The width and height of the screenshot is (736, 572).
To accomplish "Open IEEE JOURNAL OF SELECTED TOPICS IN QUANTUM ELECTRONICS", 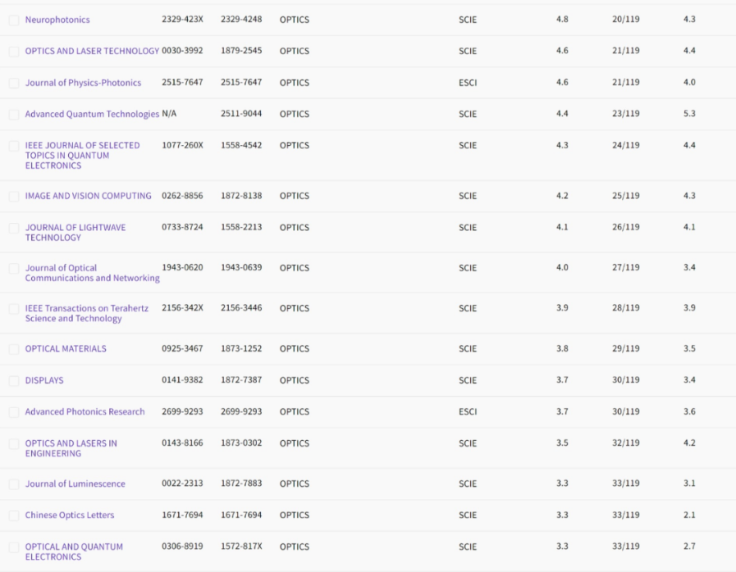I will [x=83, y=155].
